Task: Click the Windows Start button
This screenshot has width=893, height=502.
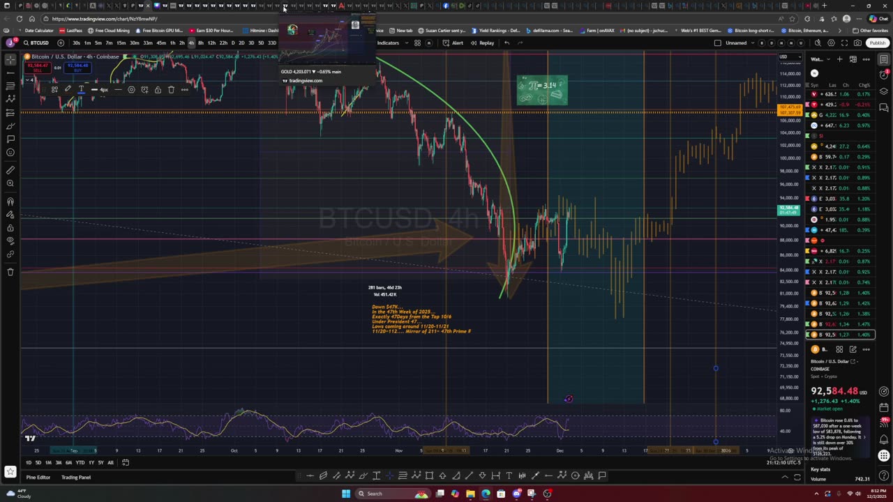Action: pyautogui.click(x=345, y=494)
